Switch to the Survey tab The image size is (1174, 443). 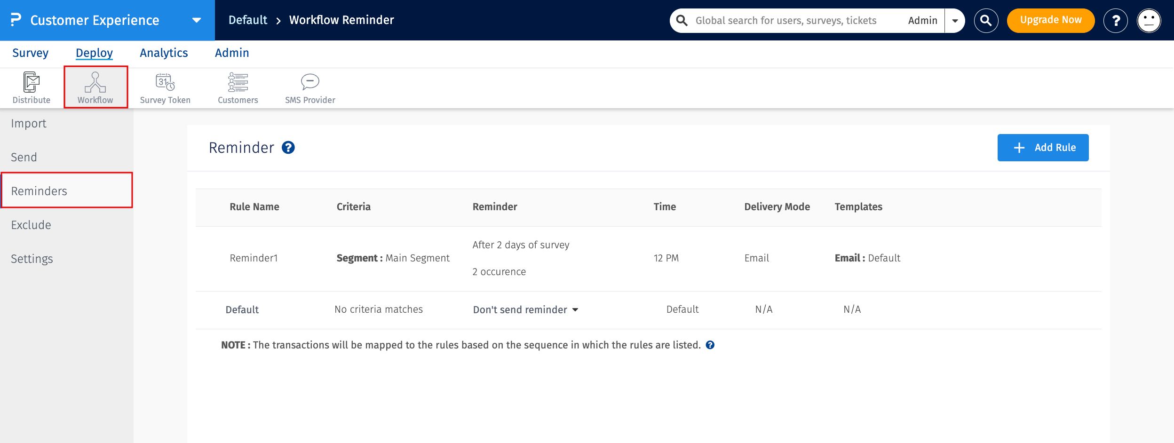(30, 53)
